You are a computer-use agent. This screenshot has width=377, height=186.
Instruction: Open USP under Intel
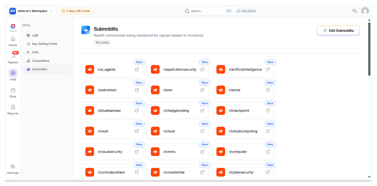pyautogui.click(x=47, y=35)
